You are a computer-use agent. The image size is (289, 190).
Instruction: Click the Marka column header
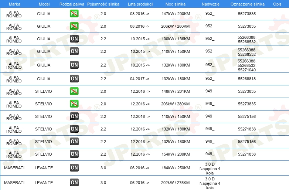(14, 4)
